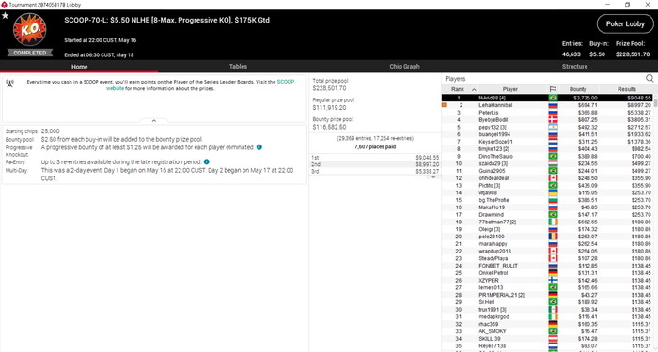The image size is (658, 352).
Task: Click Russia flag in LehaHannibal row
Action: point(553,105)
